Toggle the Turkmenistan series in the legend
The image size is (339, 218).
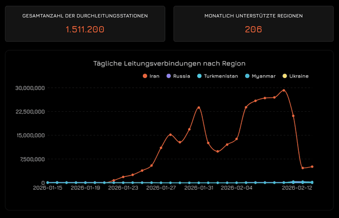tap(218, 76)
